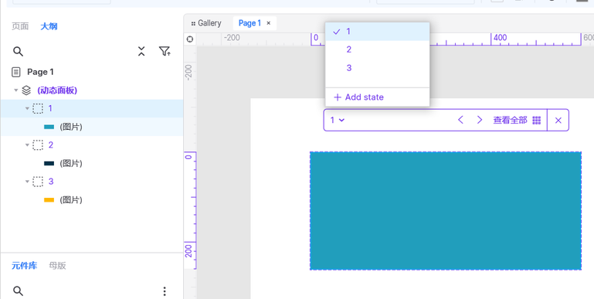Switch to the Gallery tab
This screenshot has height=299, width=594.
click(206, 23)
